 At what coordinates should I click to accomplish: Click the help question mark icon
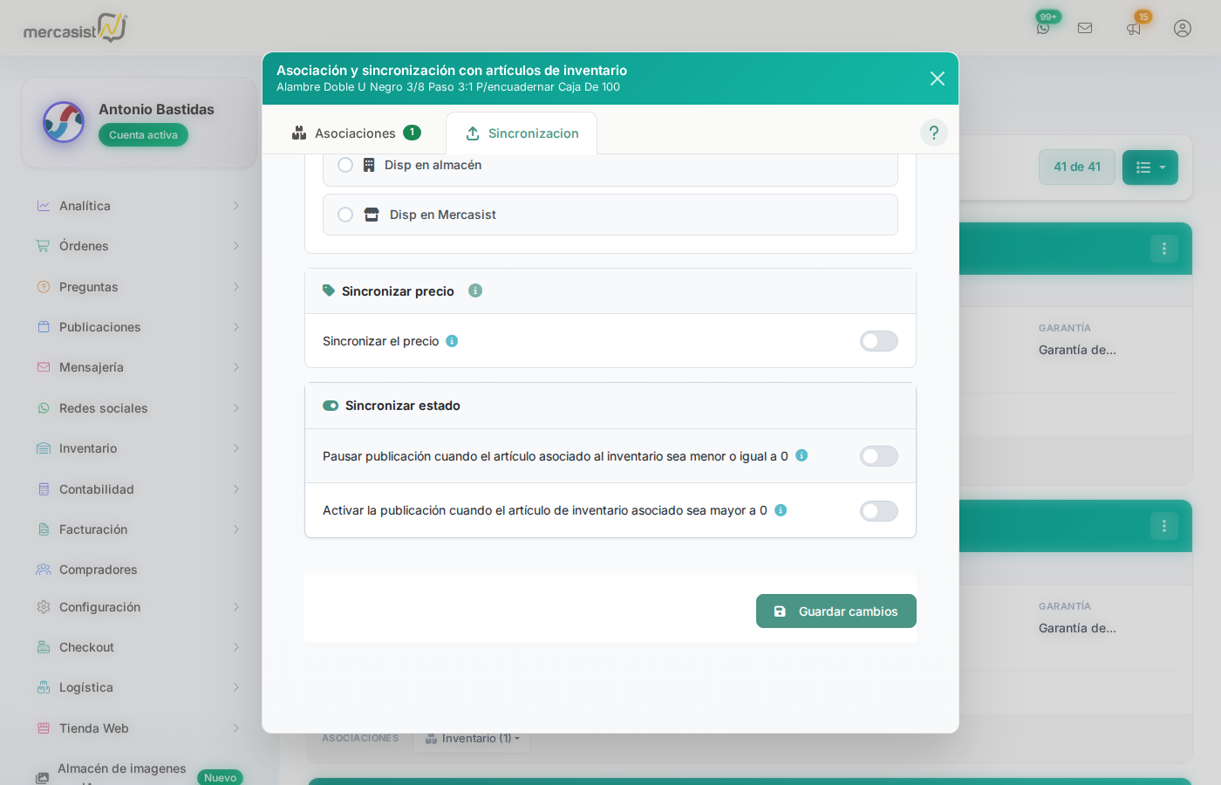pyautogui.click(x=933, y=133)
